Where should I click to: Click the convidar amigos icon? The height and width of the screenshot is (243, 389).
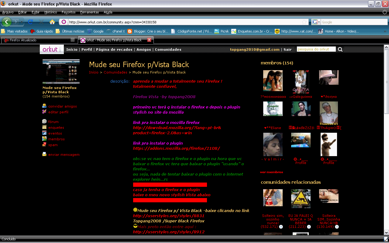tap(44, 106)
